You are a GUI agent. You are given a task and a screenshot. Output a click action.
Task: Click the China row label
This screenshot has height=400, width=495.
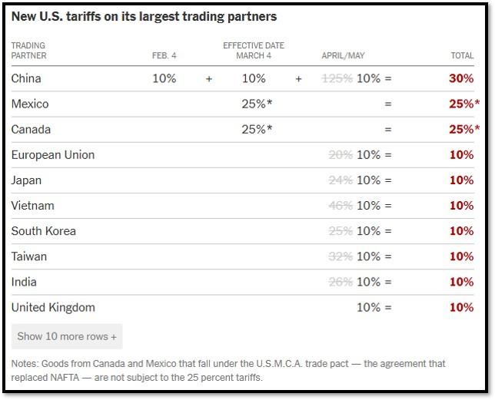pos(26,78)
